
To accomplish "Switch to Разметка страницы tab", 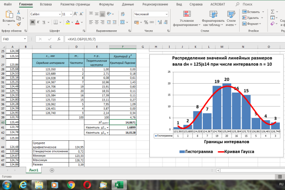I will [x=75, y=4].
